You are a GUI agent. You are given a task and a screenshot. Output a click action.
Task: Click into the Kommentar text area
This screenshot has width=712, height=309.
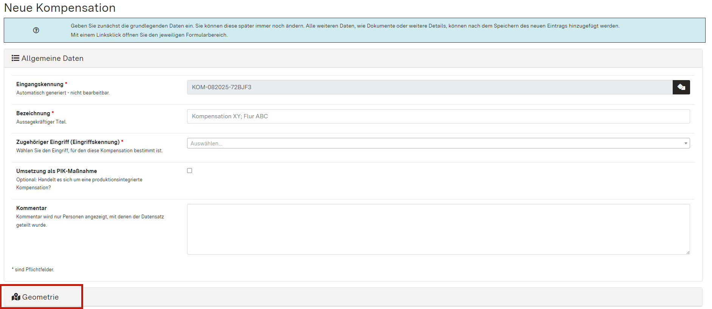438,229
